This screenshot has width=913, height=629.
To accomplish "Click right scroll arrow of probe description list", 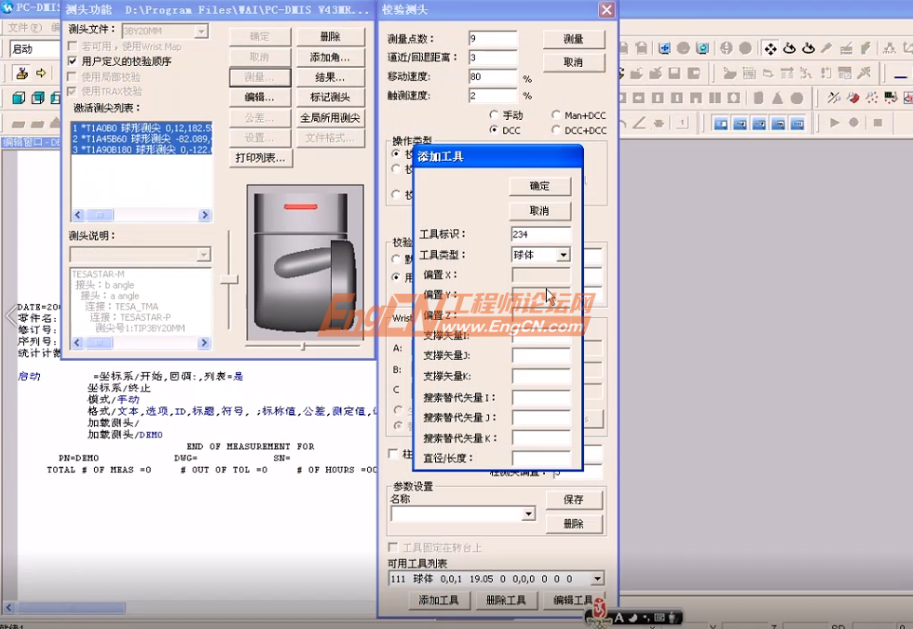I will [x=204, y=343].
